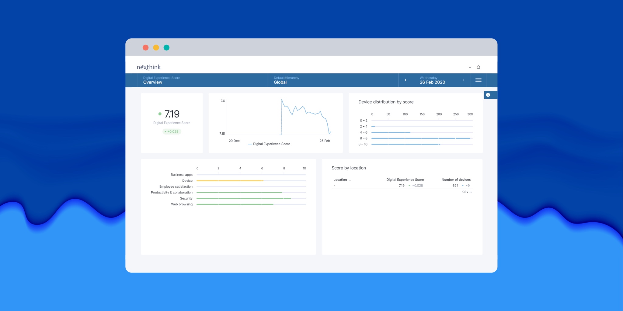
Task: Open the account dropdown chevron near the bell
Action: click(469, 67)
